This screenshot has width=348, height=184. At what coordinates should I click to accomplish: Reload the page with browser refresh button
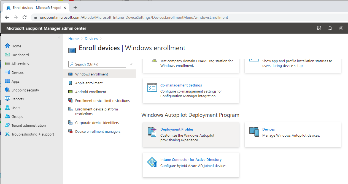click(x=24, y=17)
